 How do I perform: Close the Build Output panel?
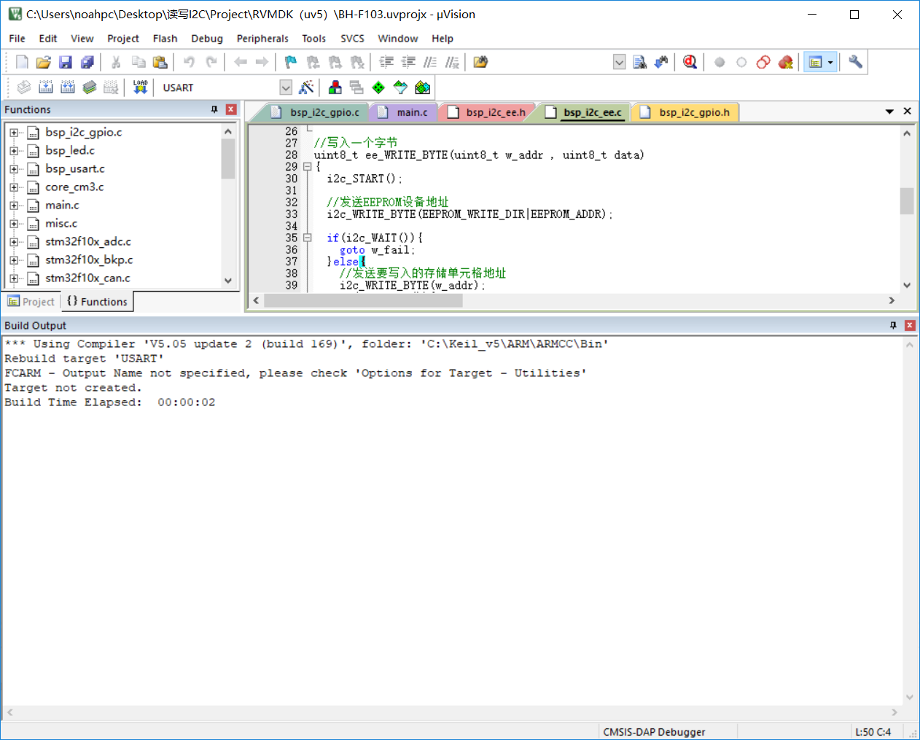click(x=910, y=325)
